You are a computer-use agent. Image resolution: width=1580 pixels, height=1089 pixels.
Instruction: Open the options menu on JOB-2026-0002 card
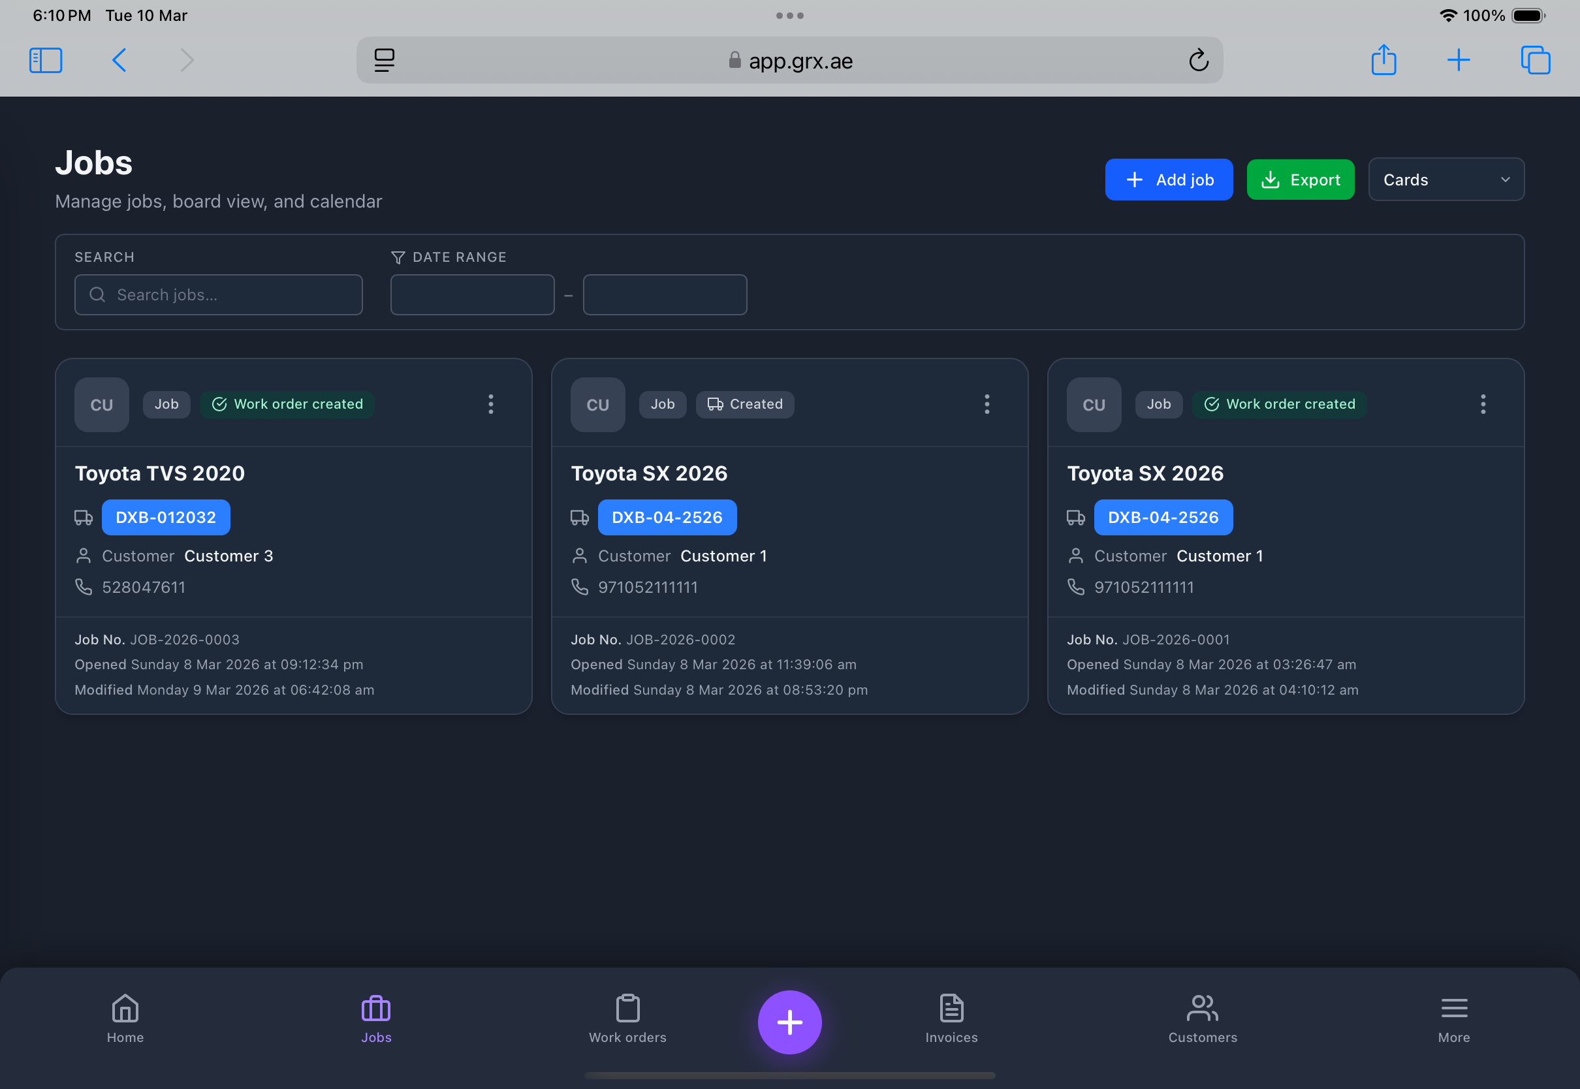[987, 404]
